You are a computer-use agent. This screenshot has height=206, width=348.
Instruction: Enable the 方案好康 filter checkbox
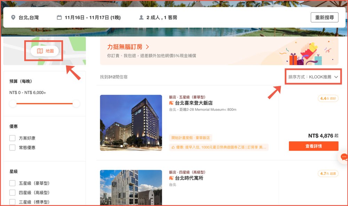pos(13,138)
